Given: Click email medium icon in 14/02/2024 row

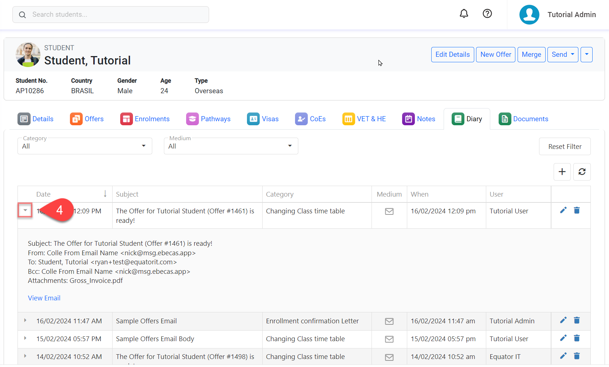Looking at the screenshot, I should pyautogui.click(x=389, y=357).
